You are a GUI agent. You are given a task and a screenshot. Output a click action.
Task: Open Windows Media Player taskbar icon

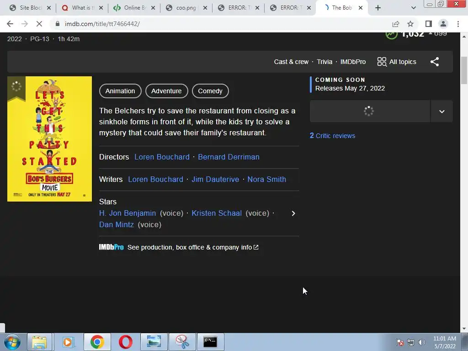coord(68,342)
